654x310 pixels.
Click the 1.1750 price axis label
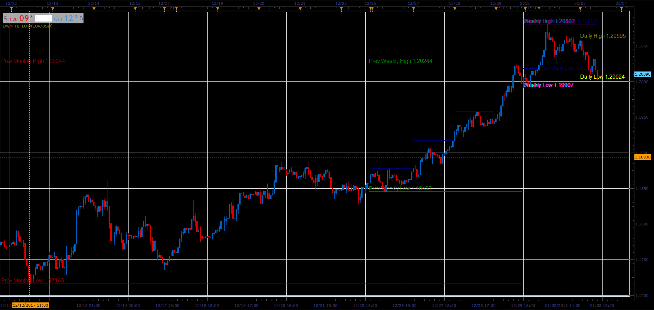[642, 260]
